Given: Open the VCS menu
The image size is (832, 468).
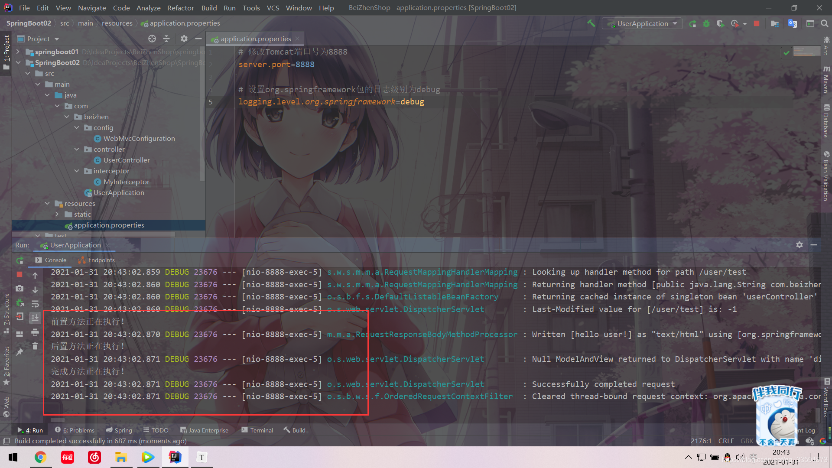Looking at the screenshot, I should (x=273, y=8).
